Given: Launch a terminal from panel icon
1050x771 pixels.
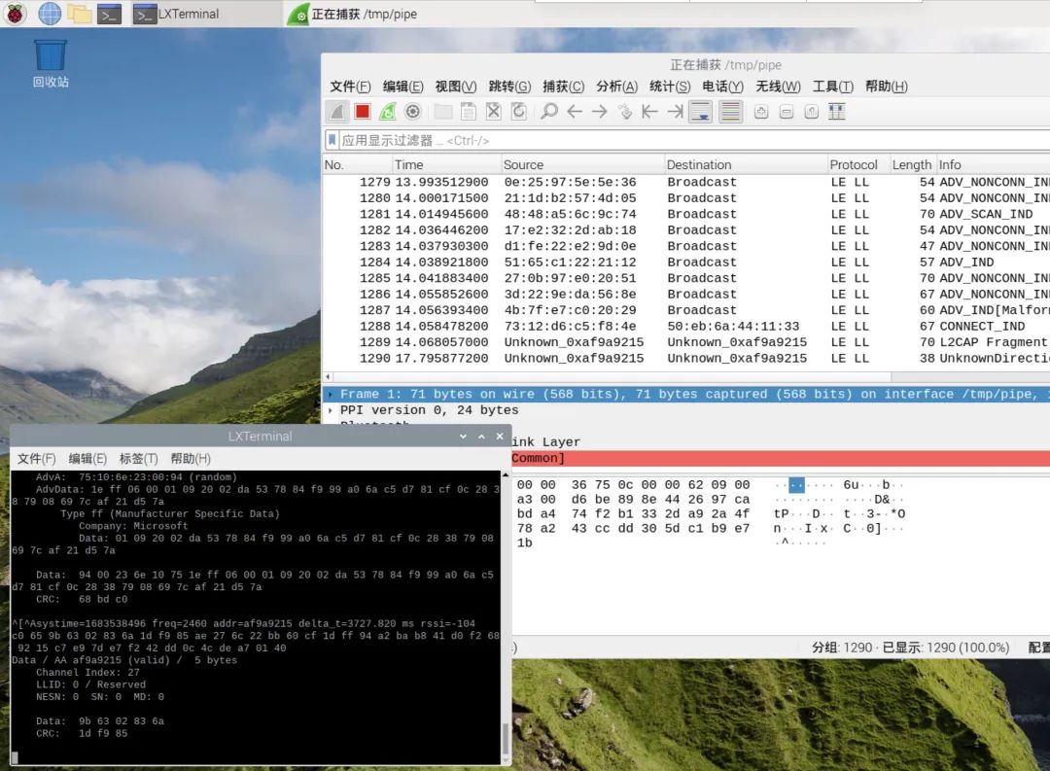Looking at the screenshot, I should (x=109, y=14).
